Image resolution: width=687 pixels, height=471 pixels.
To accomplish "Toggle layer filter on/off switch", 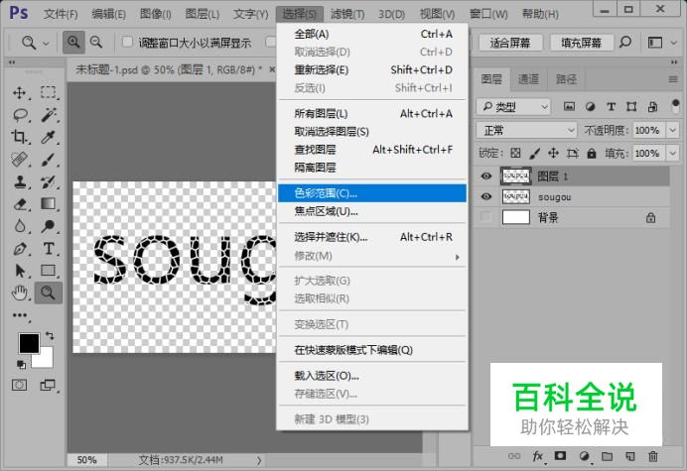I will (x=675, y=106).
